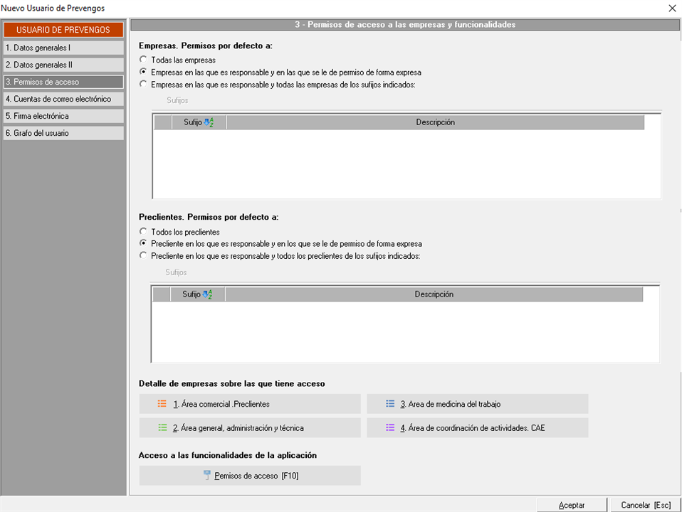Select Empresas responsable y permiso de forma expresa
The image size is (682, 512).
coord(143,72)
